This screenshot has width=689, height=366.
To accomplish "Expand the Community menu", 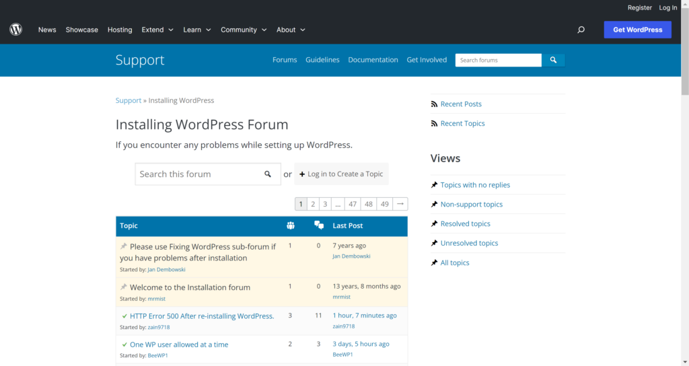I will click(x=244, y=30).
